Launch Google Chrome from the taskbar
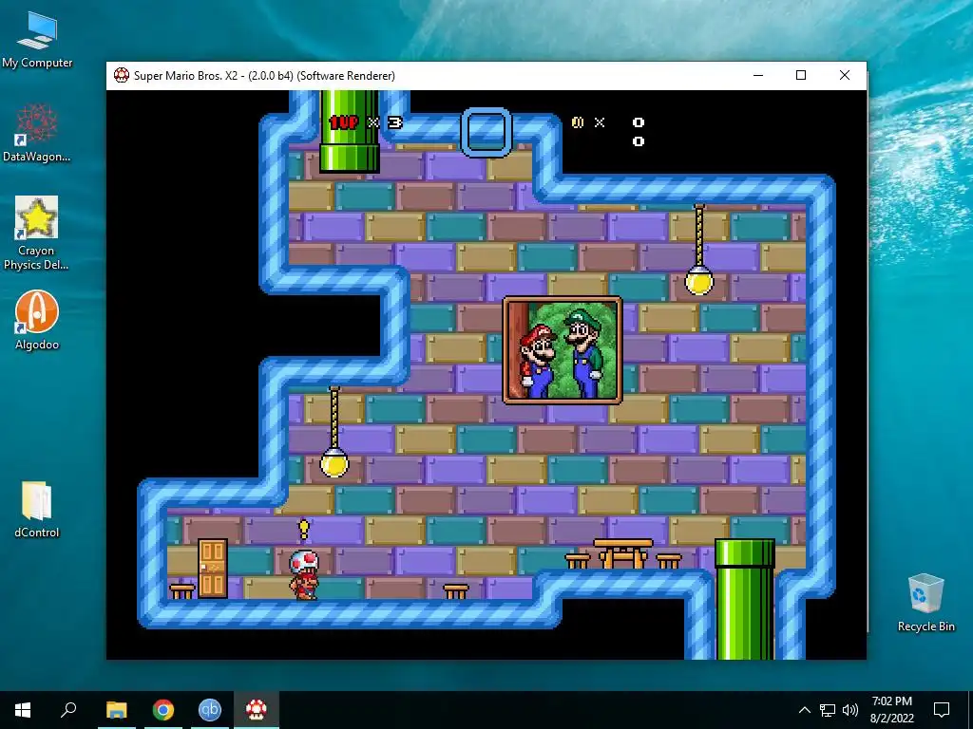 tap(163, 710)
